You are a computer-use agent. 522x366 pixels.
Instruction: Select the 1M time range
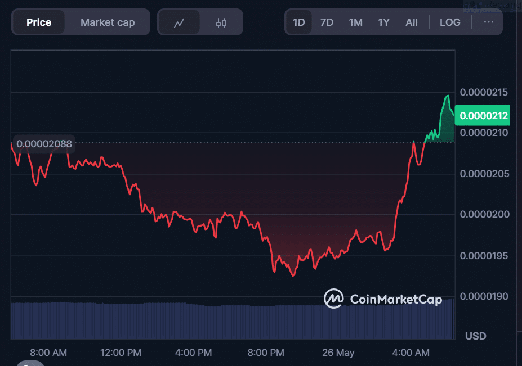[355, 22]
